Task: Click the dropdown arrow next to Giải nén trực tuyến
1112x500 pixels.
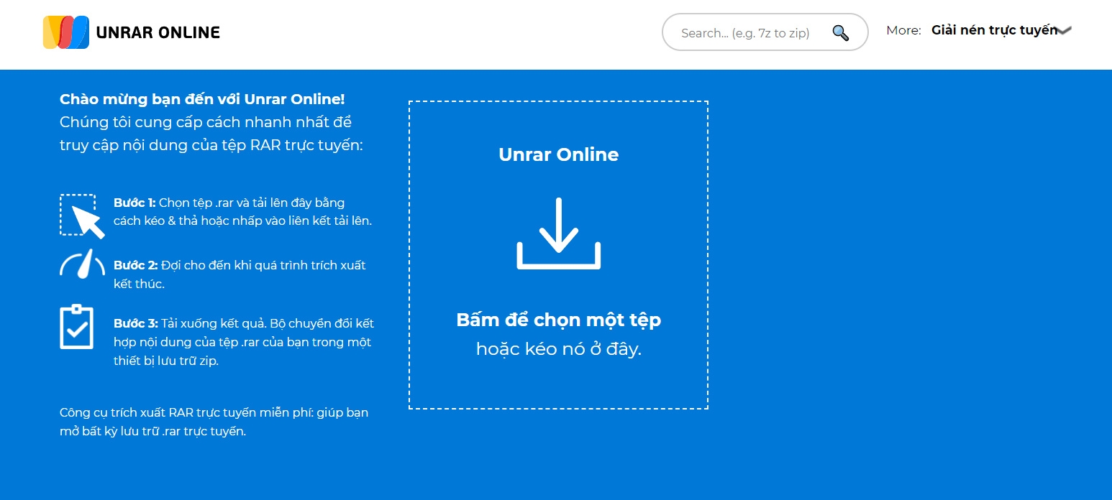Action: [x=1062, y=30]
